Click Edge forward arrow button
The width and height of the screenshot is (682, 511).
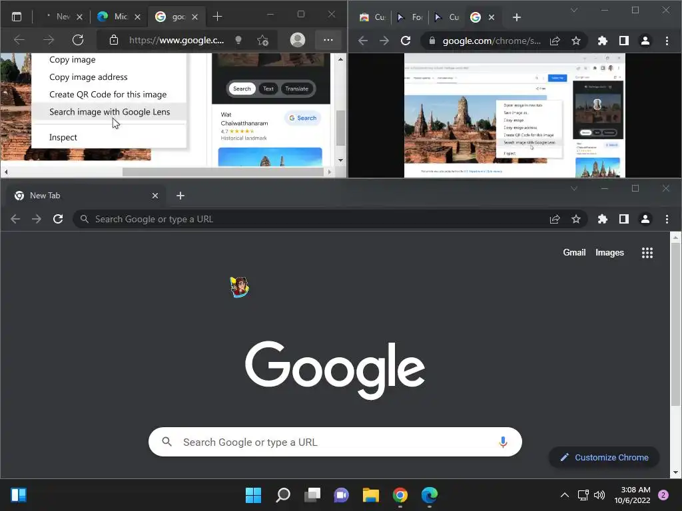point(49,40)
